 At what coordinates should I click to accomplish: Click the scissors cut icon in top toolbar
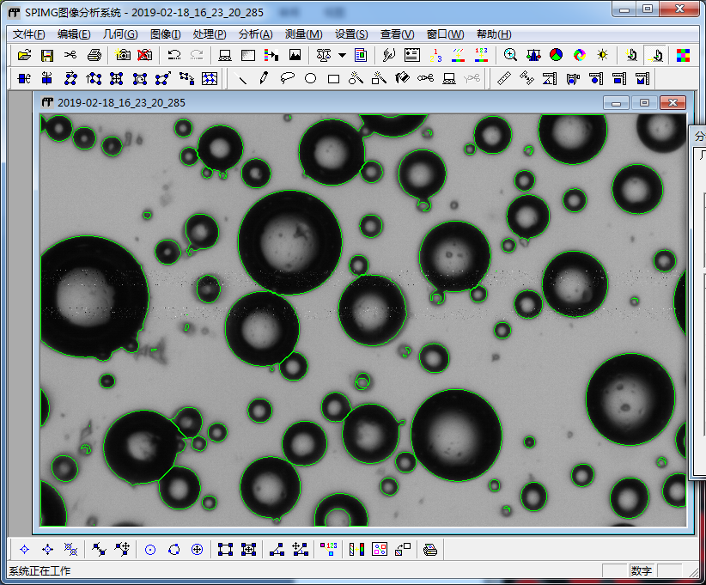coord(70,55)
